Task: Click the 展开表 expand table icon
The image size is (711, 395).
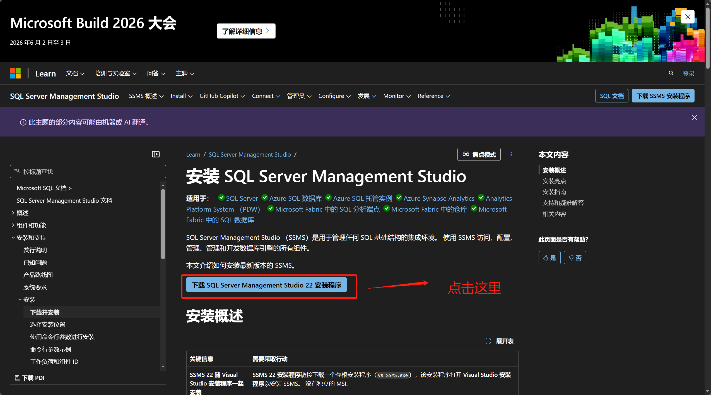Action: [x=488, y=341]
